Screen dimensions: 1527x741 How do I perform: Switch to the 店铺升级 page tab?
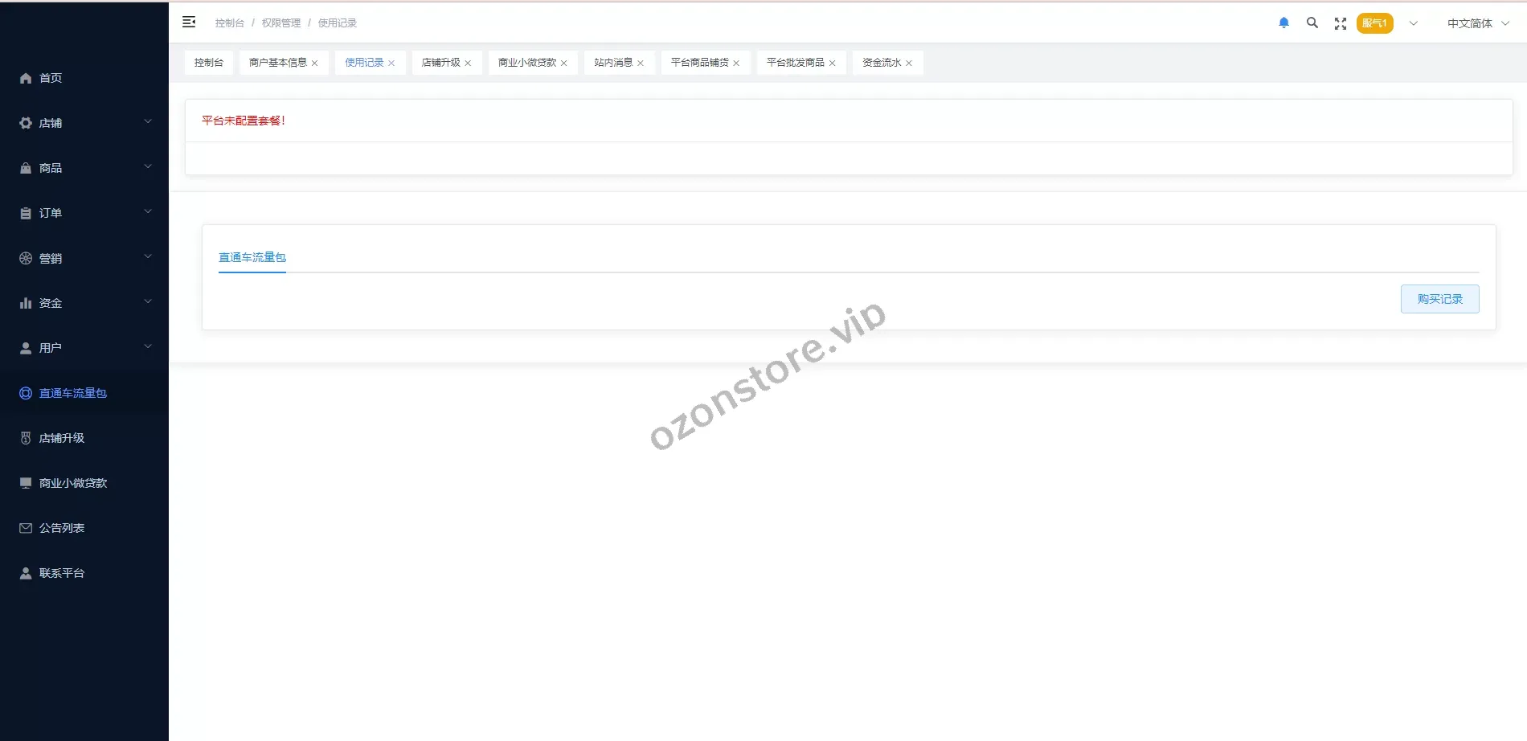[x=440, y=63]
